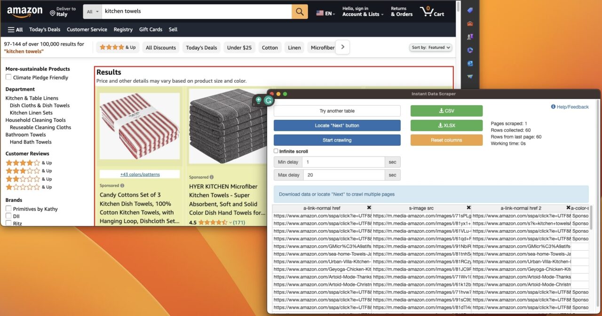The width and height of the screenshot is (602, 316).
Task: Click the Grammarly green G icon
Action: [x=269, y=100]
